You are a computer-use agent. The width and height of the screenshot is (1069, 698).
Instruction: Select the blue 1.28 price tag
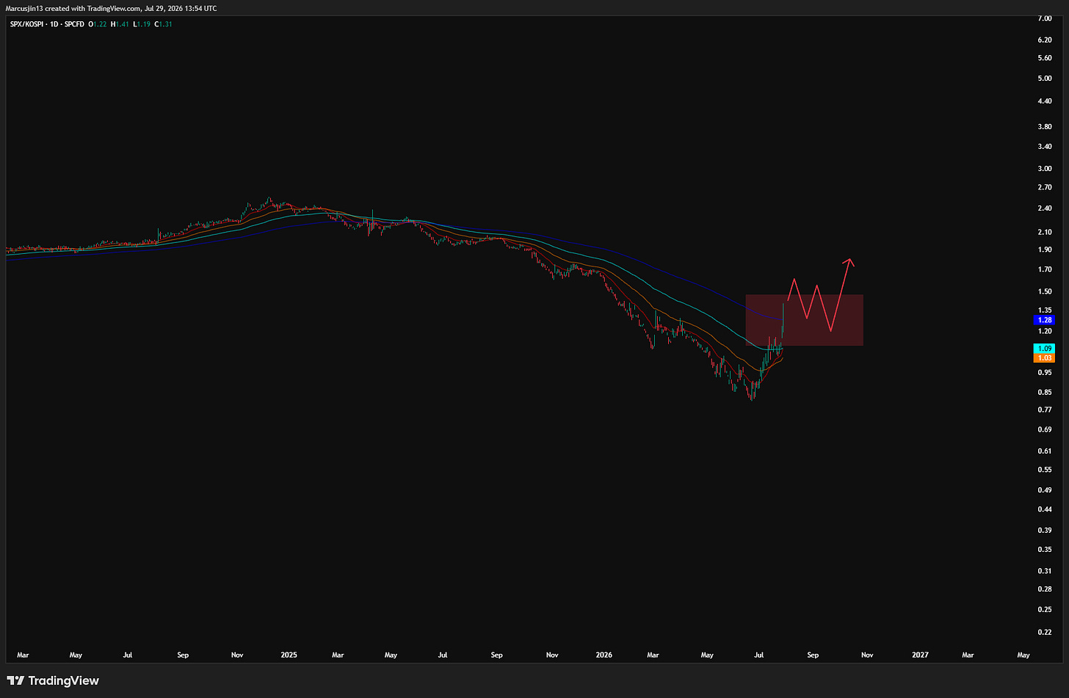pos(1043,320)
